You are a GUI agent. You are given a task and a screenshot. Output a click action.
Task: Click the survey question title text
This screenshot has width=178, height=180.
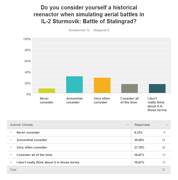[x=89, y=14]
